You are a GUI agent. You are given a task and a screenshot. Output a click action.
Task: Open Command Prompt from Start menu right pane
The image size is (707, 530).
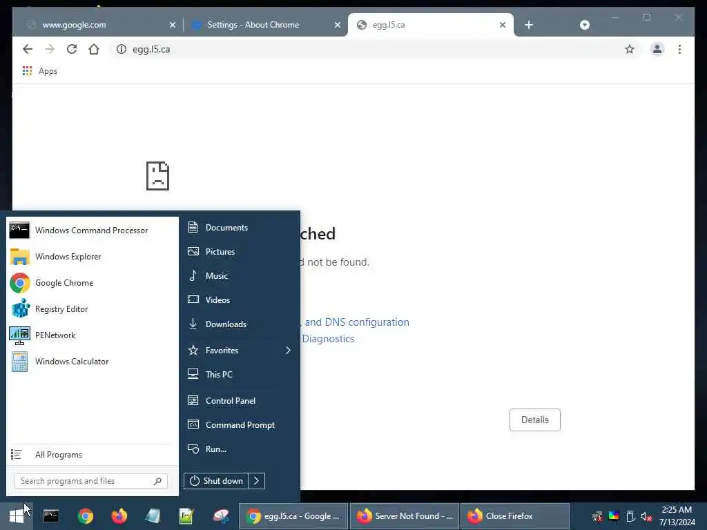(239, 425)
